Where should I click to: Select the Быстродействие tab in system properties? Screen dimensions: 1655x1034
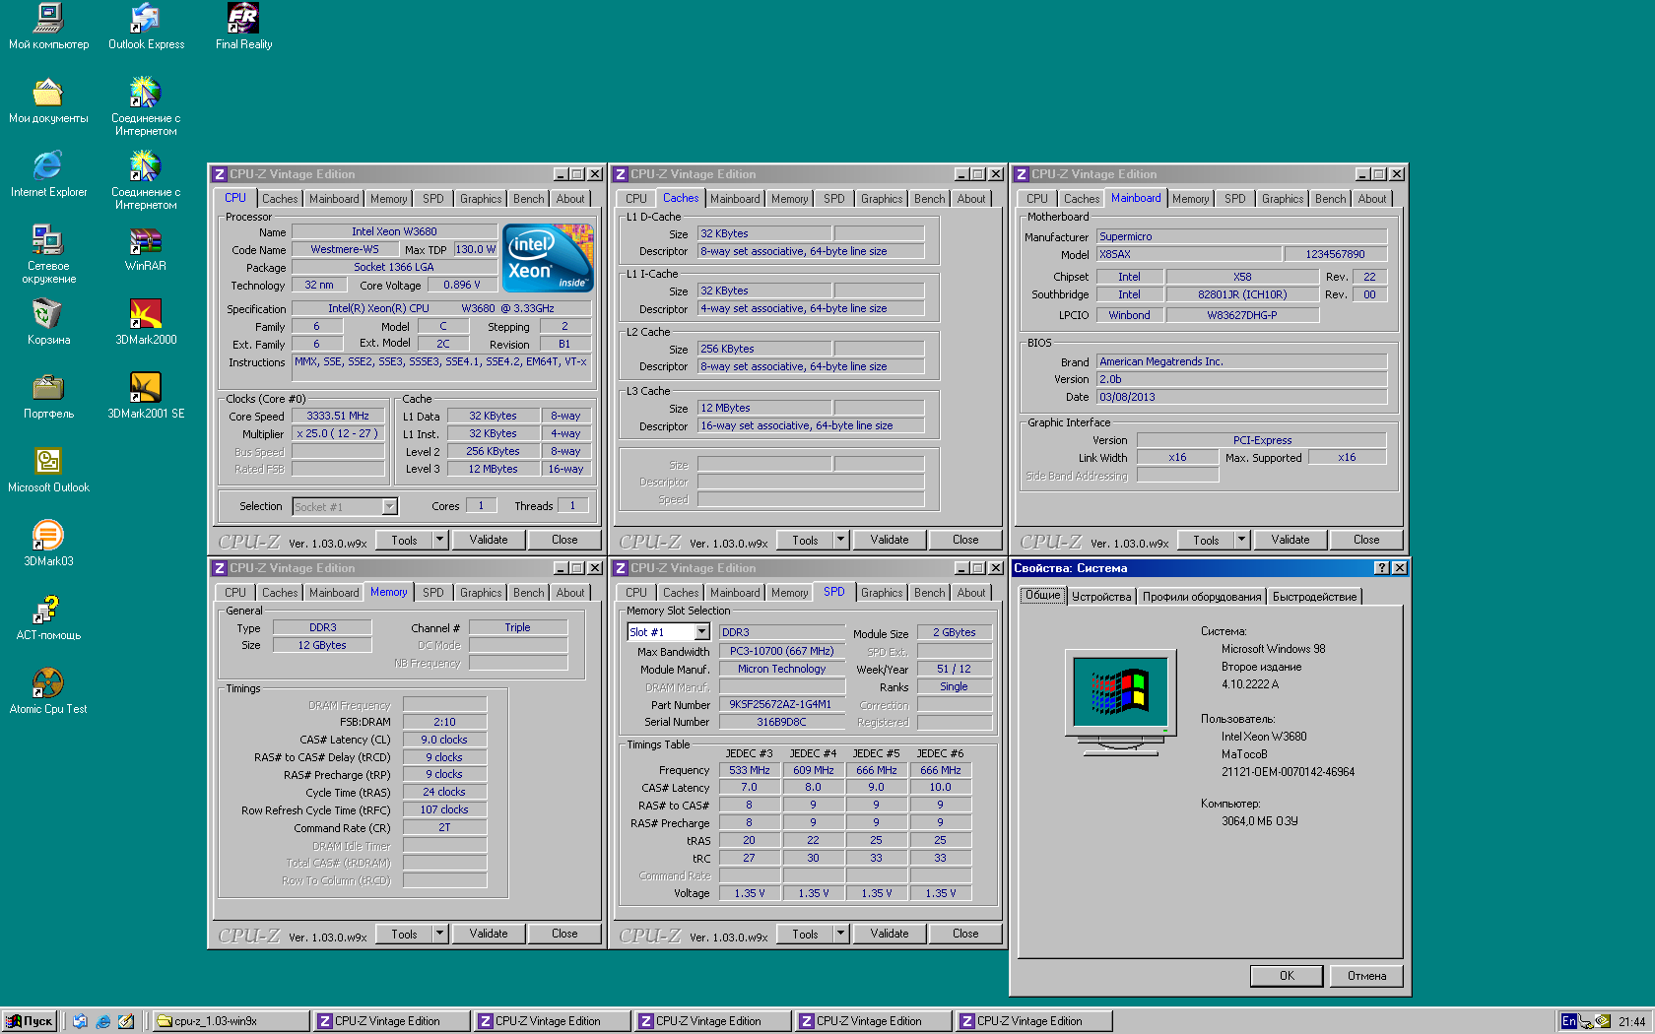[x=1314, y=597]
